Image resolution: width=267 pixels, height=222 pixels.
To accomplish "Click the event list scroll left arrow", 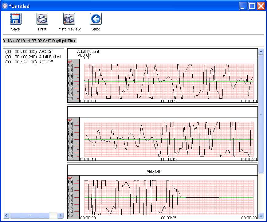I will [x=6, y=215].
